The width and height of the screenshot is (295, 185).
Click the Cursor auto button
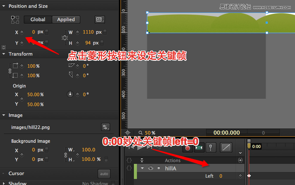point(104,174)
